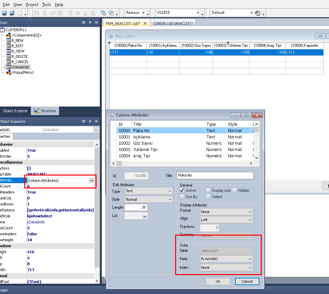Close the FRM_ARACLIST.cob tab with its X

[145, 23]
